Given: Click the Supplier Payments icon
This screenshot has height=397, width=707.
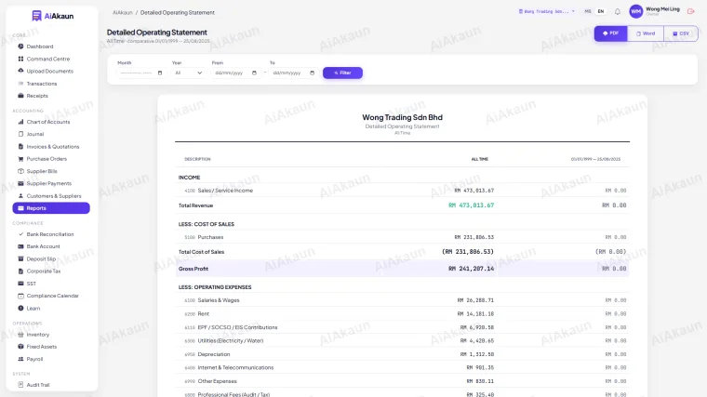Looking at the screenshot, I should [x=20, y=183].
